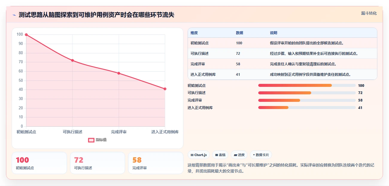Click the 说明 column header
The image size is (389, 186).
click(273, 33)
